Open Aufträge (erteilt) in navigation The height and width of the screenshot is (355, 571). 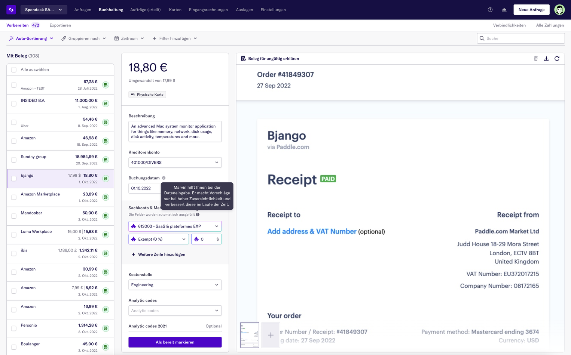(x=146, y=10)
